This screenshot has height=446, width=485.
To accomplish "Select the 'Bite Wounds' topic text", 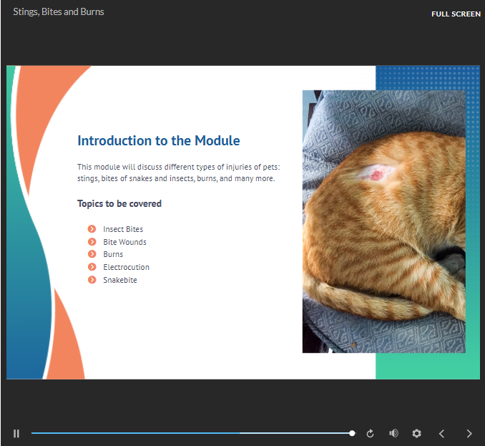I will tap(124, 242).
